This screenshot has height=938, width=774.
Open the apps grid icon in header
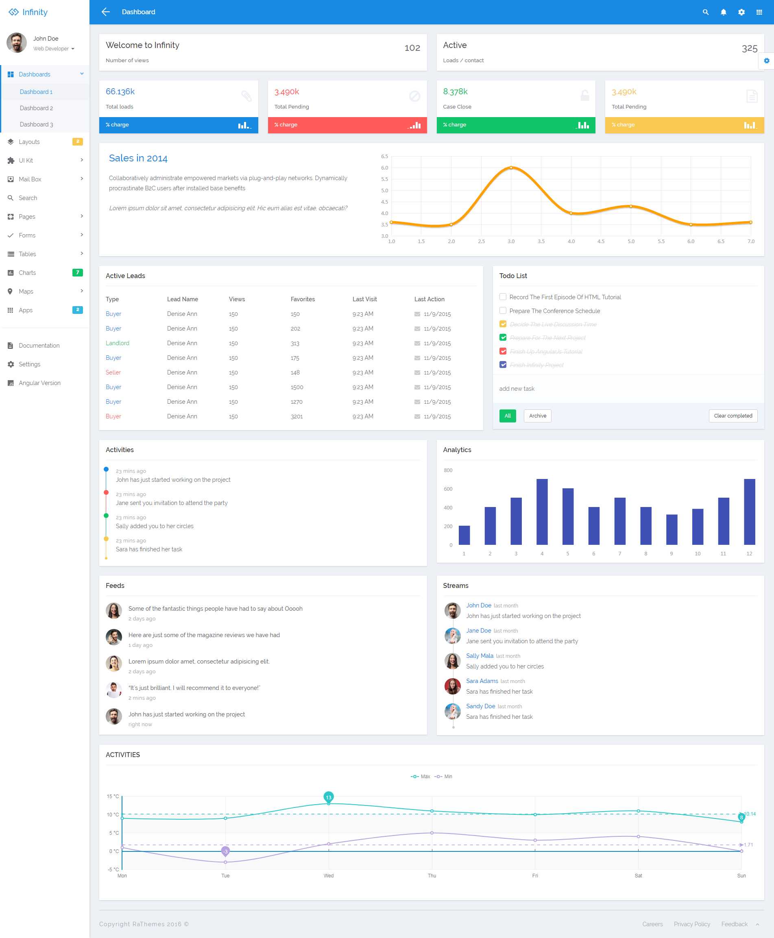pyautogui.click(x=759, y=12)
